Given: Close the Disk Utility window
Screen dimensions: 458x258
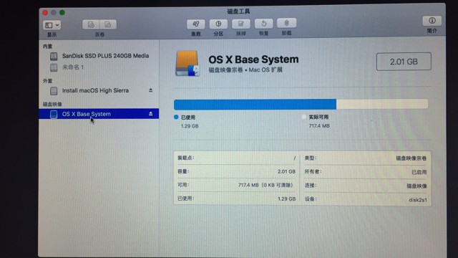Looking at the screenshot, I should tap(45, 13).
